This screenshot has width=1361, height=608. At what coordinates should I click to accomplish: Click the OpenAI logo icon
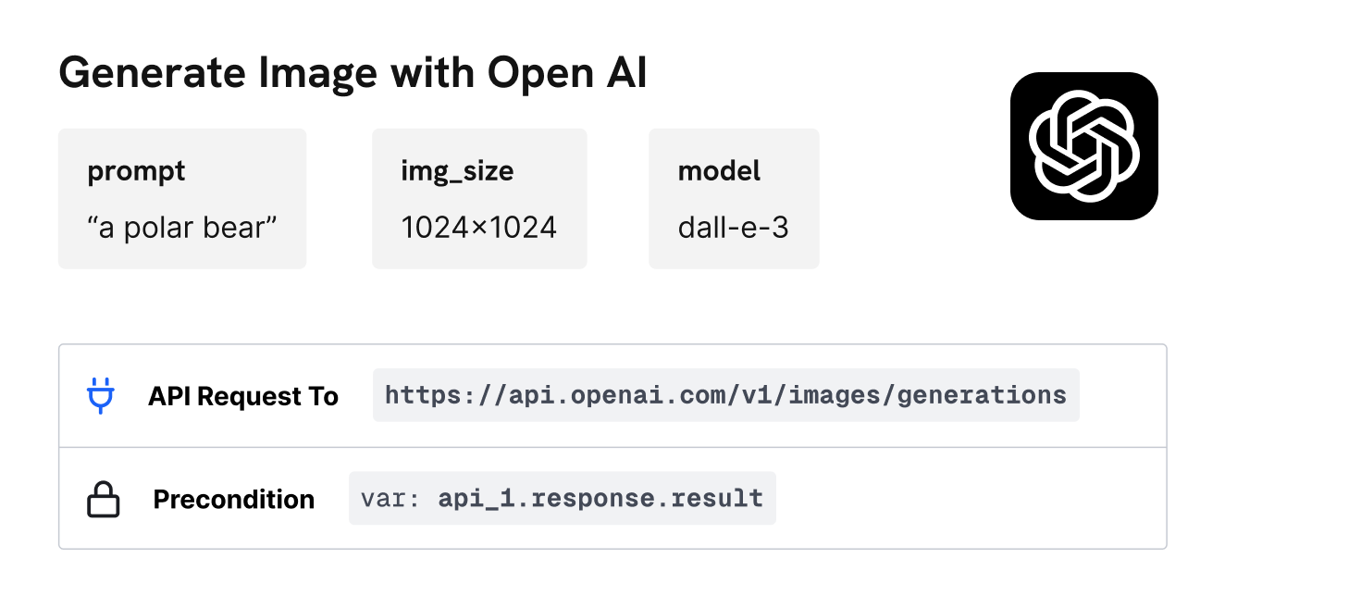(1083, 146)
